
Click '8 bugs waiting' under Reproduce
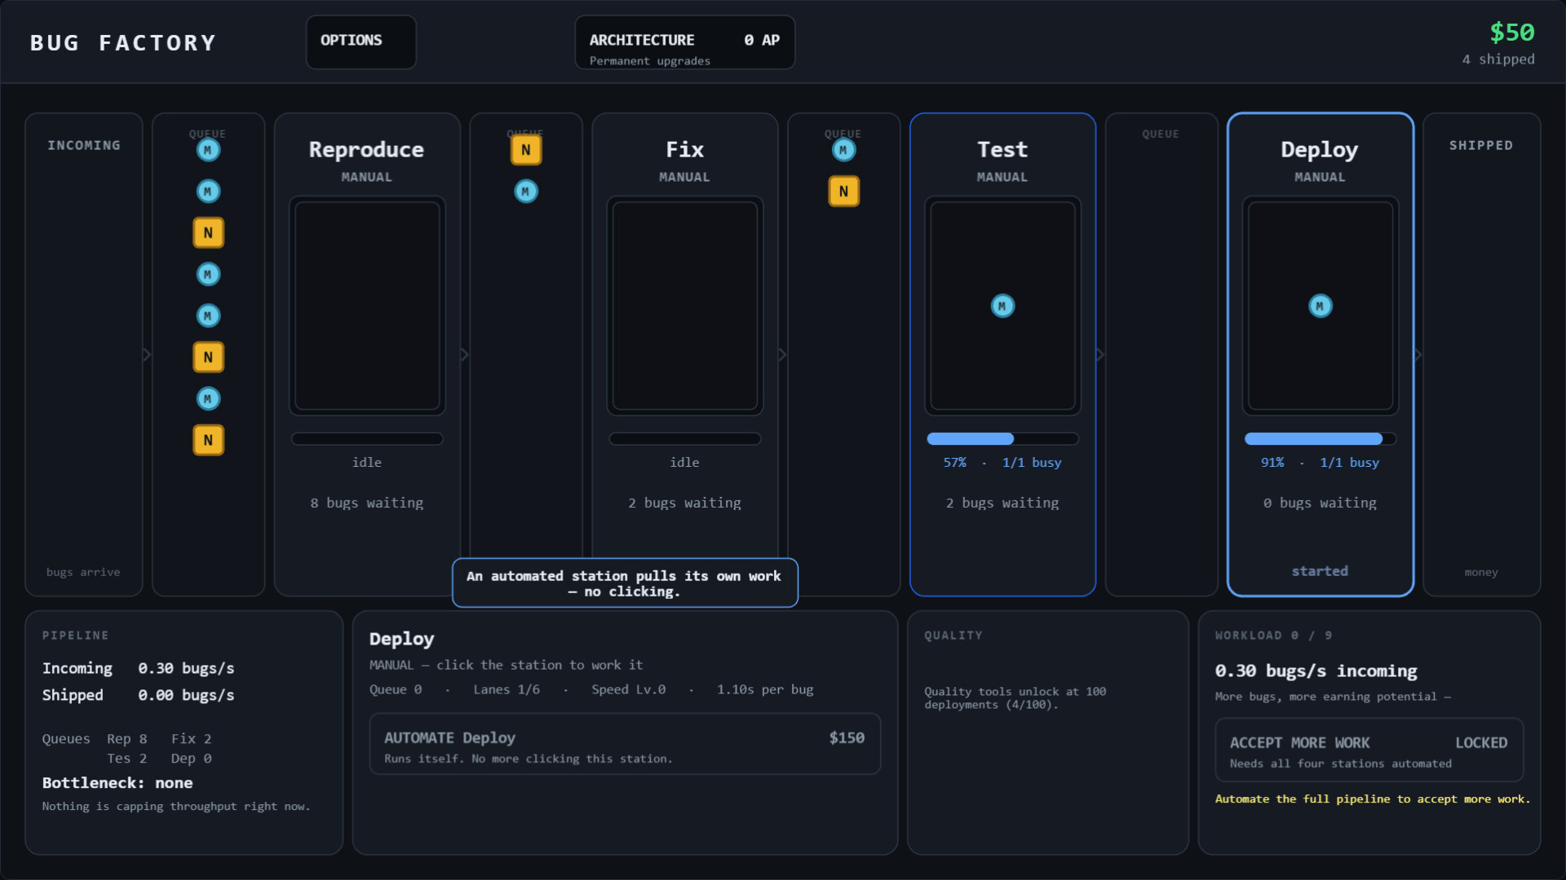[367, 503]
